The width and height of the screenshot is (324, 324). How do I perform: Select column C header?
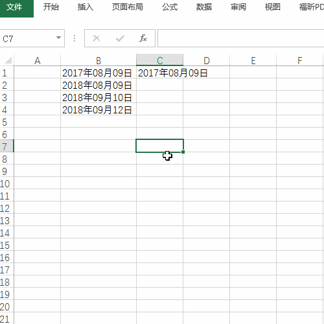click(160, 60)
